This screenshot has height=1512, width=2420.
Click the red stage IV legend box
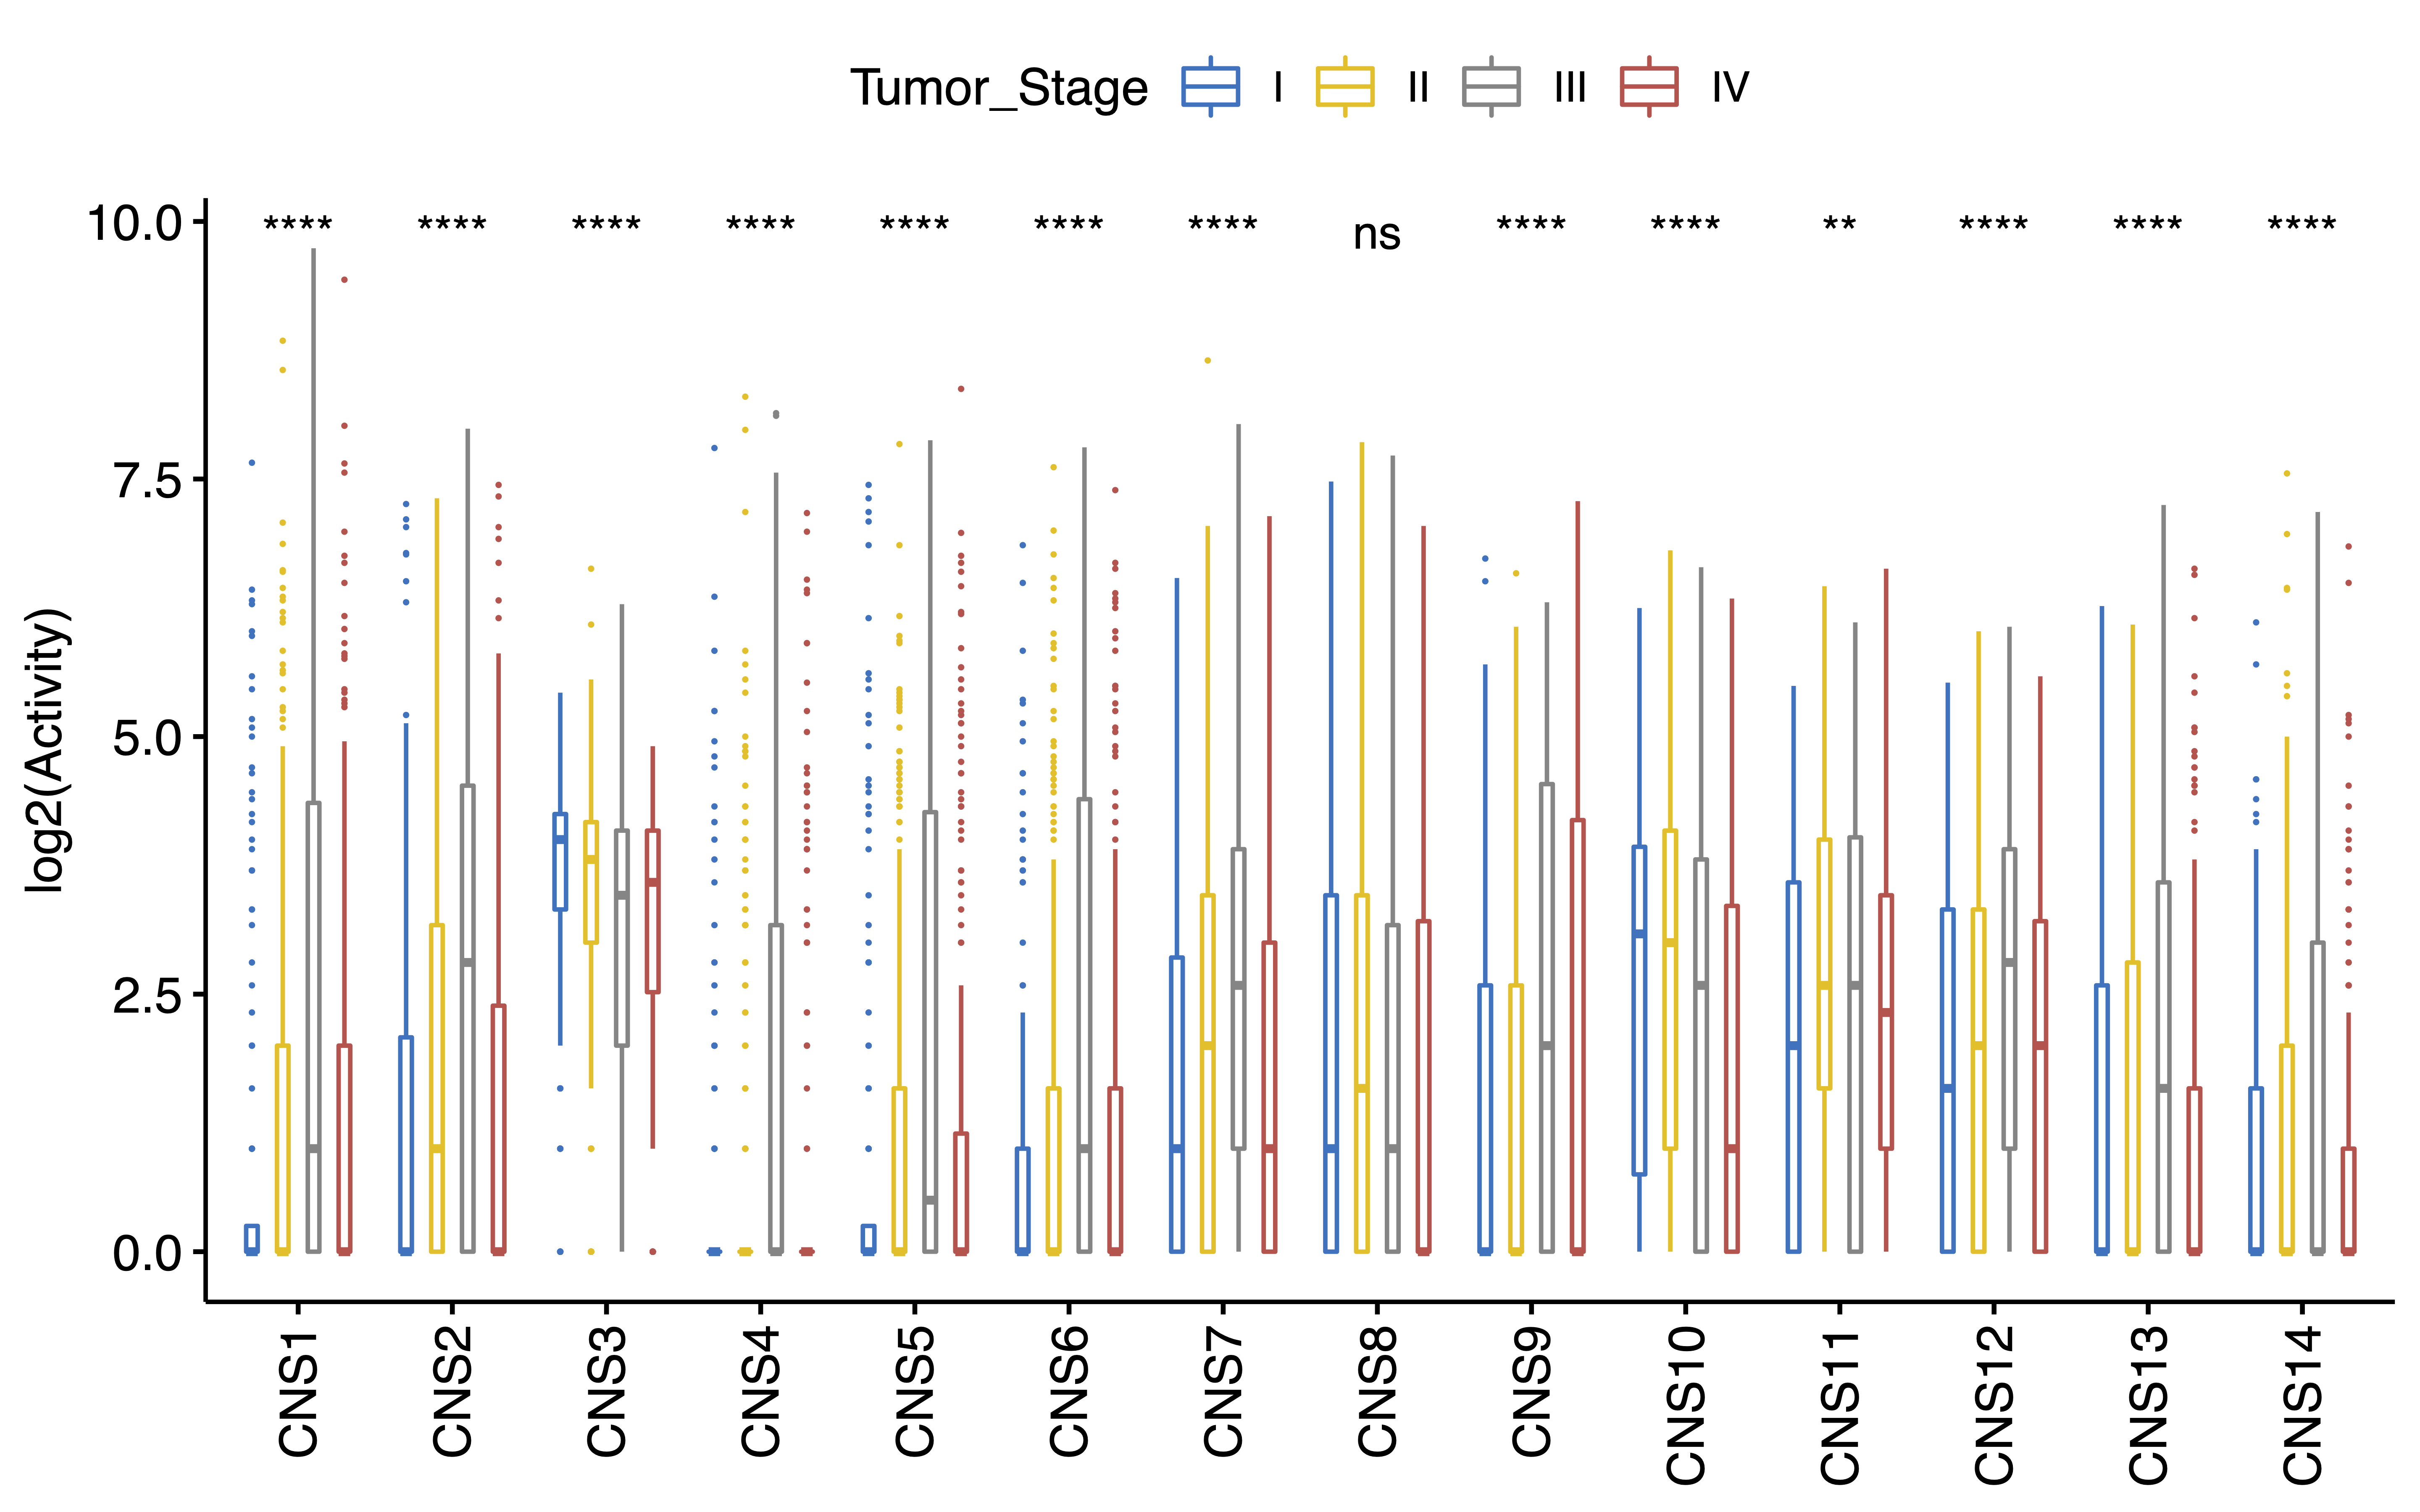click(1649, 86)
